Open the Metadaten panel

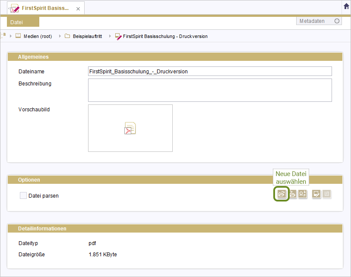click(x=319, y=21)
